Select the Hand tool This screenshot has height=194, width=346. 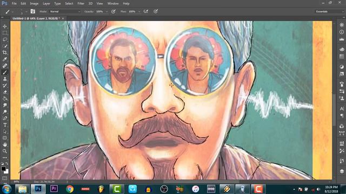tap(5, 144)
